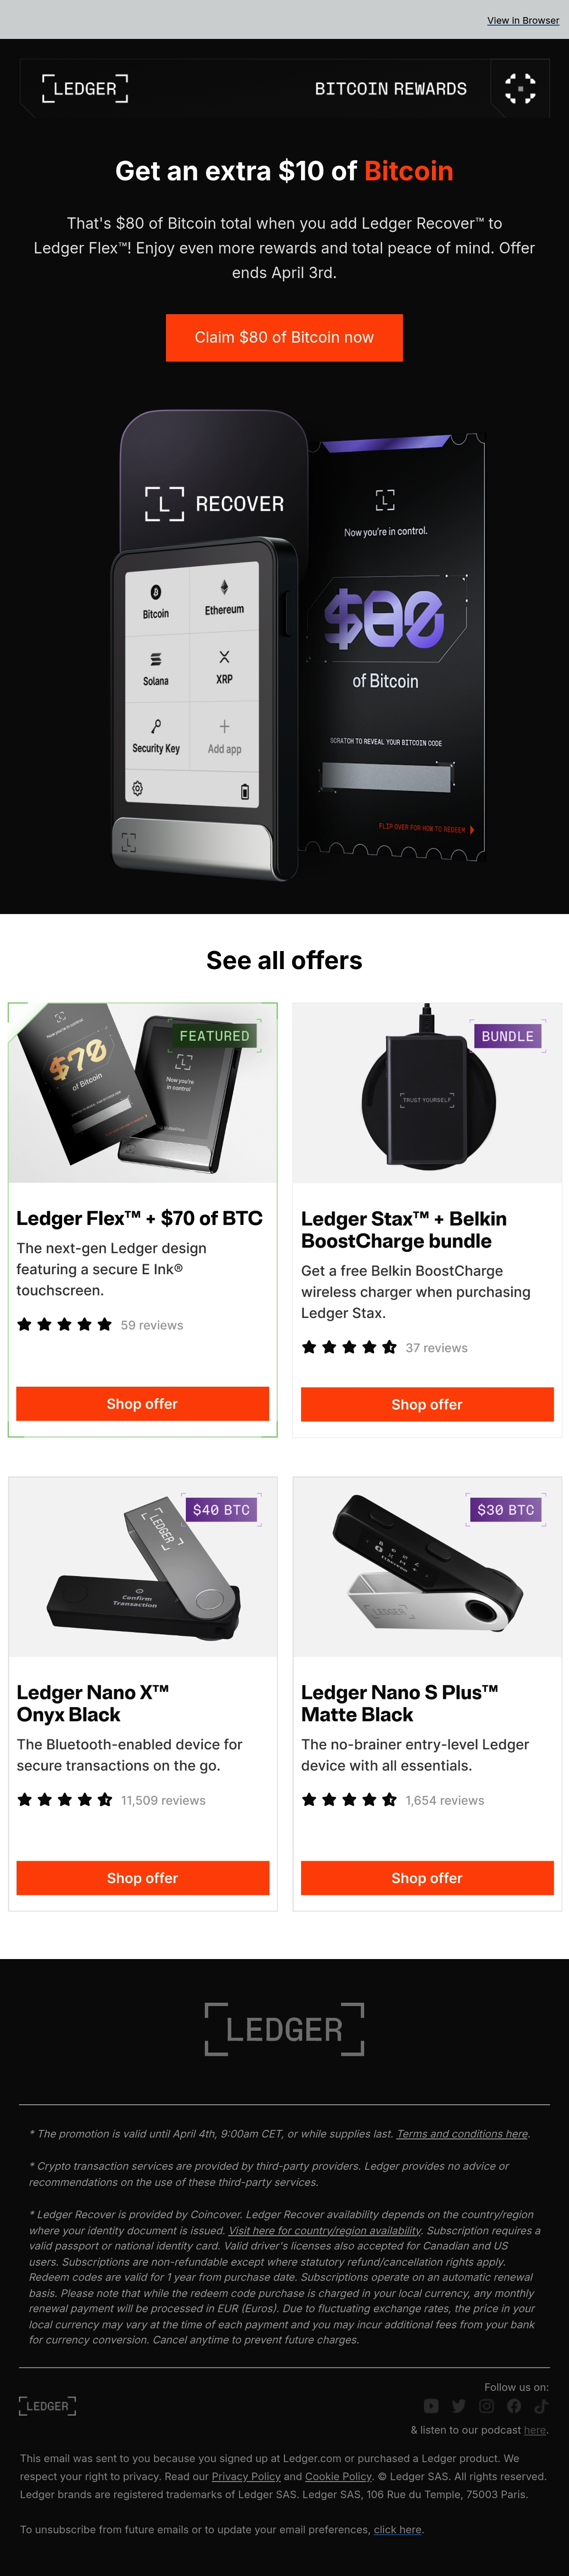Click the Ledger Stax charger product image
569x2576 pixels.
tap(427, 1093)
